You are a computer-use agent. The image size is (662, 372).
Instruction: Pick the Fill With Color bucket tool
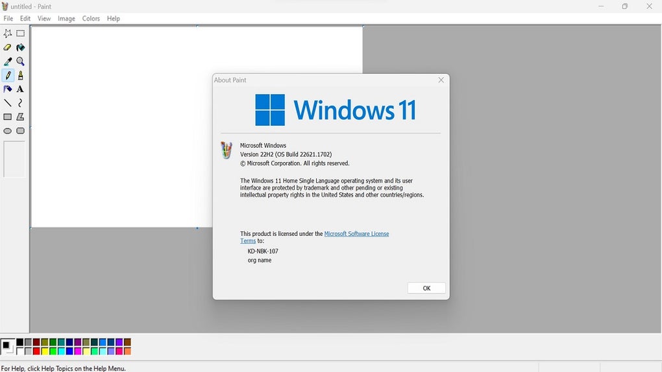click(20, 47)
